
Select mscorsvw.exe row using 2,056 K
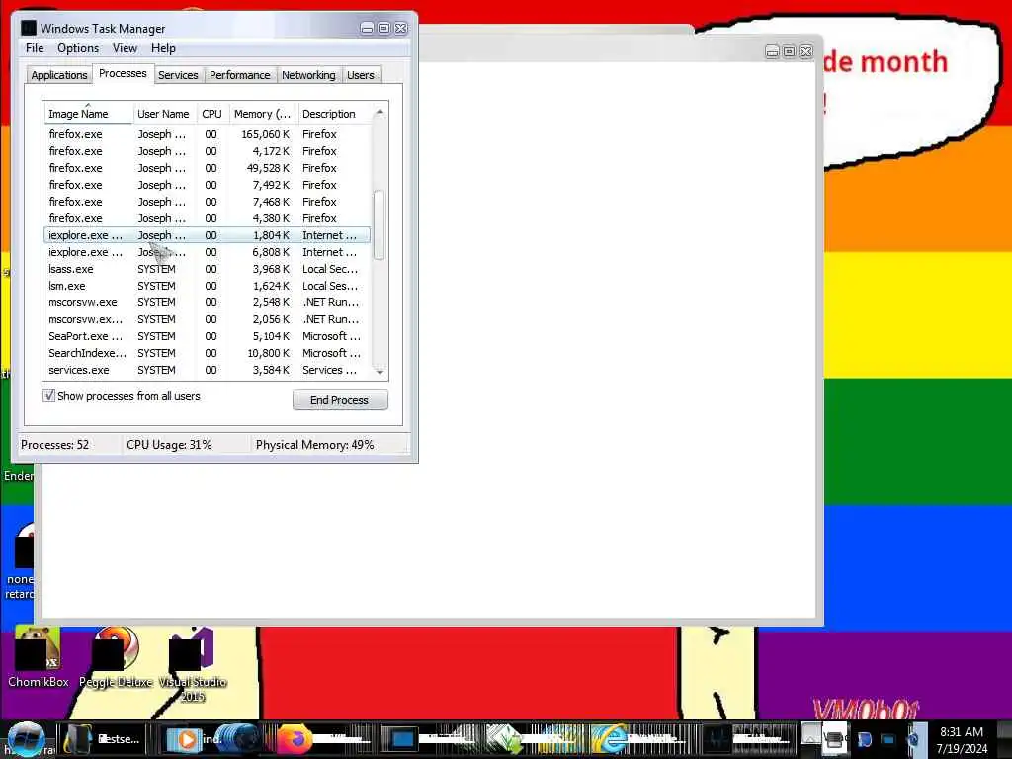tap(208, 319)
